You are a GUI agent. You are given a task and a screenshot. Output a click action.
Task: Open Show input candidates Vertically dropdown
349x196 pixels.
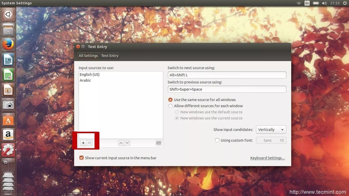coord(271,130)
